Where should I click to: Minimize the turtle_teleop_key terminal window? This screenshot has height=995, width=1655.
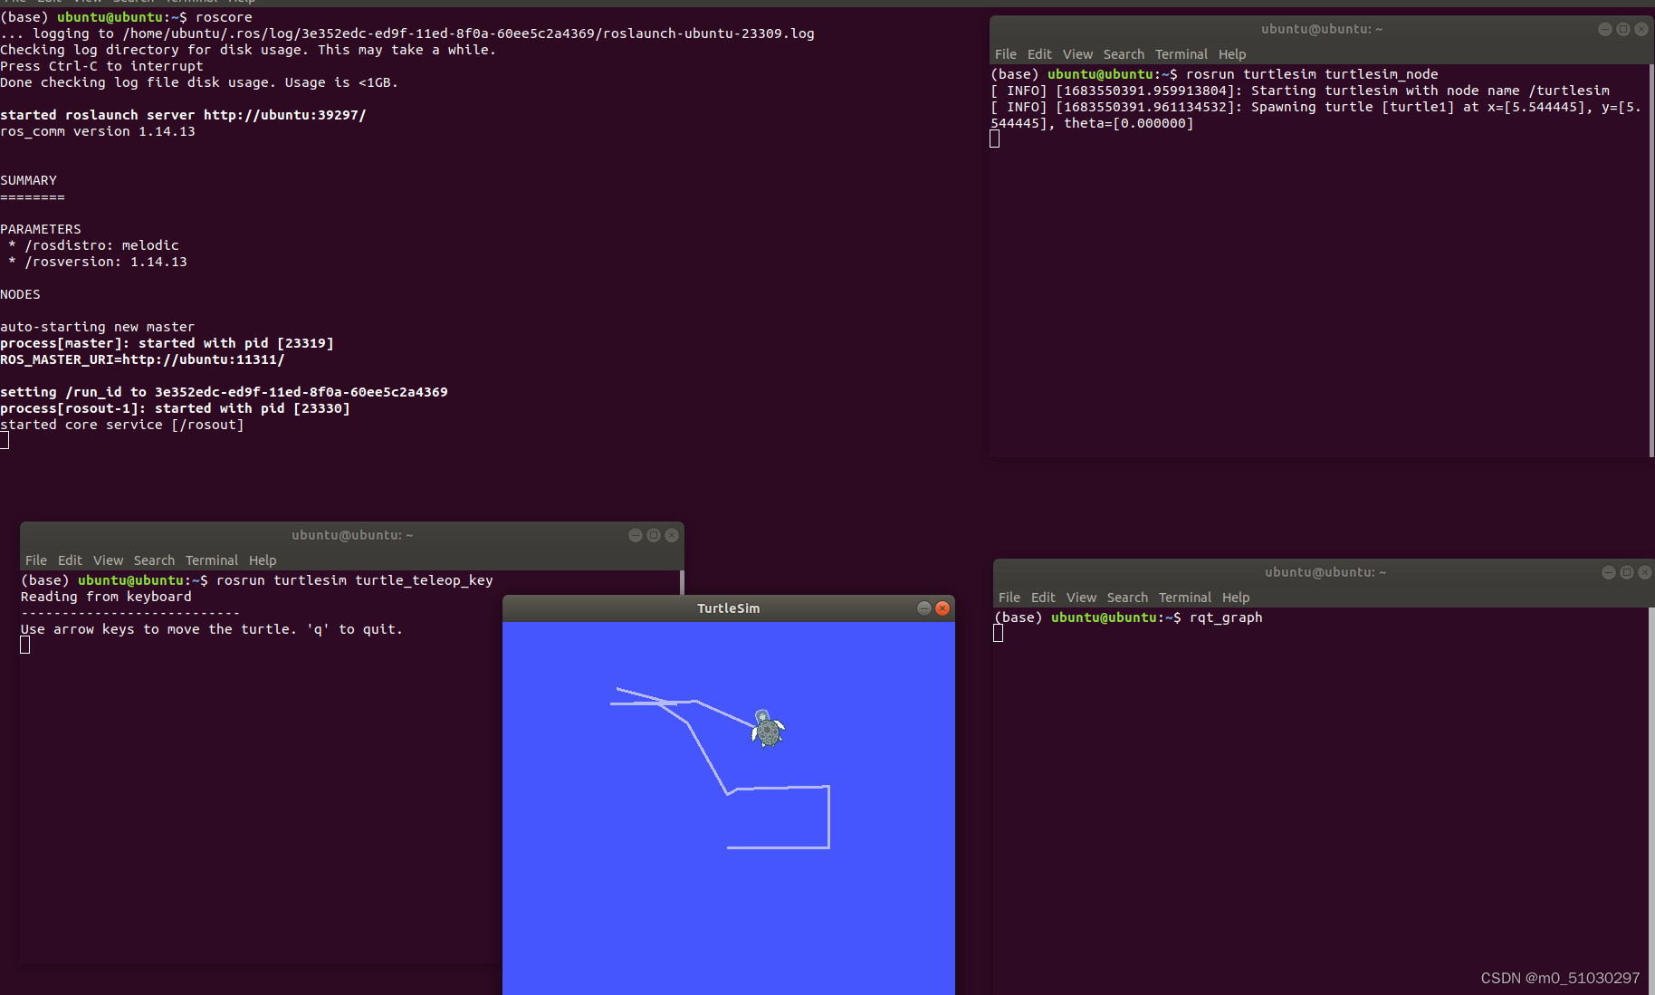tap(636, 535)
